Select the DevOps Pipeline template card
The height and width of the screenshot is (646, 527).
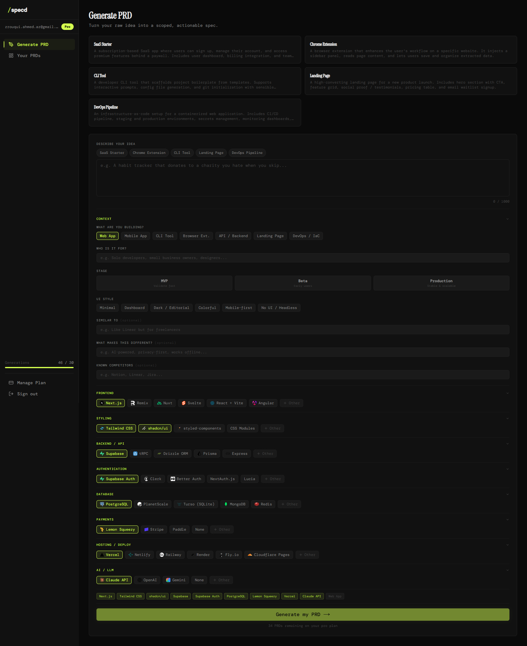click(x=195, y=113)
